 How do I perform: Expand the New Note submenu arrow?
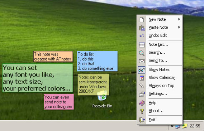pyautogui.click(x=179, y=19)
